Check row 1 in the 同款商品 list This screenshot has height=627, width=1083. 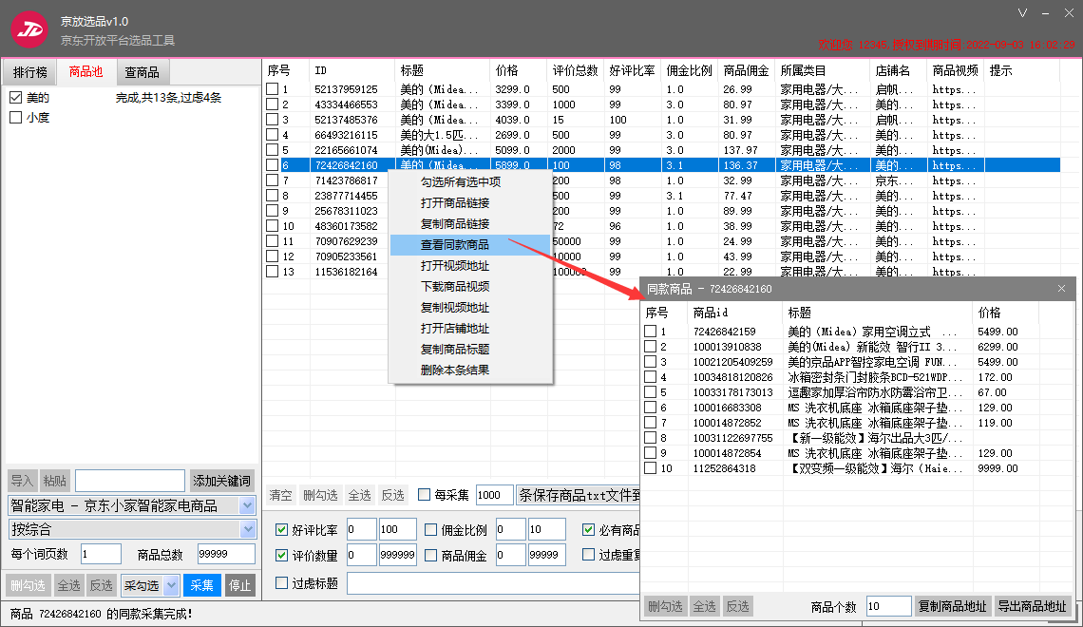click(650, 332)
